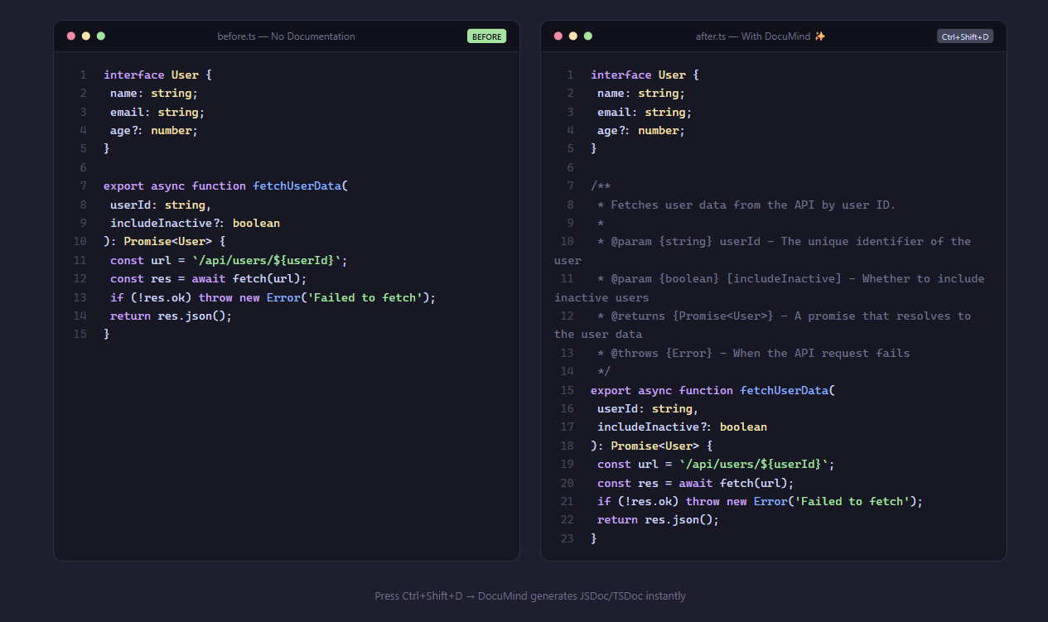Viewport: 1048px width, 622px height.
Task: Click 'Fetches user data from the API' comment
Action: click(746, 205)
